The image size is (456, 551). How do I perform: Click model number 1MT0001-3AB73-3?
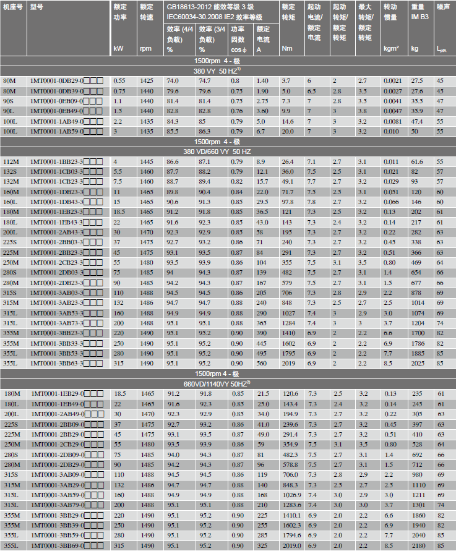[56, 322]
